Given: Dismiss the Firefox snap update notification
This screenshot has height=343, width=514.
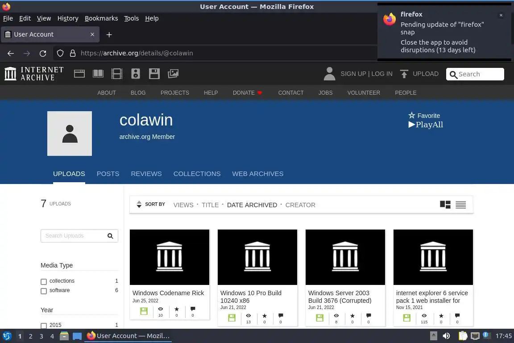Looking at the screenshot, I should click(501, 15).
